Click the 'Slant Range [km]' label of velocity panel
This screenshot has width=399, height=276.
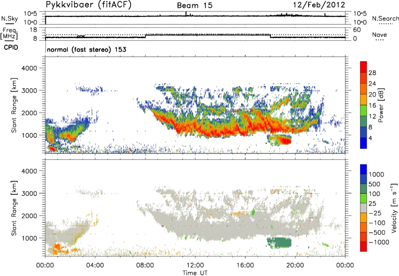click(x=14, y=208)
